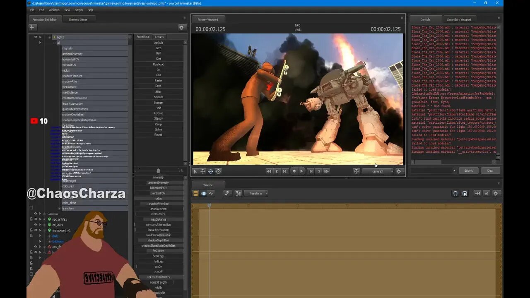Toggle the timeline audio speaker icon
The image size is (530, 298).
tap(487, 193)
